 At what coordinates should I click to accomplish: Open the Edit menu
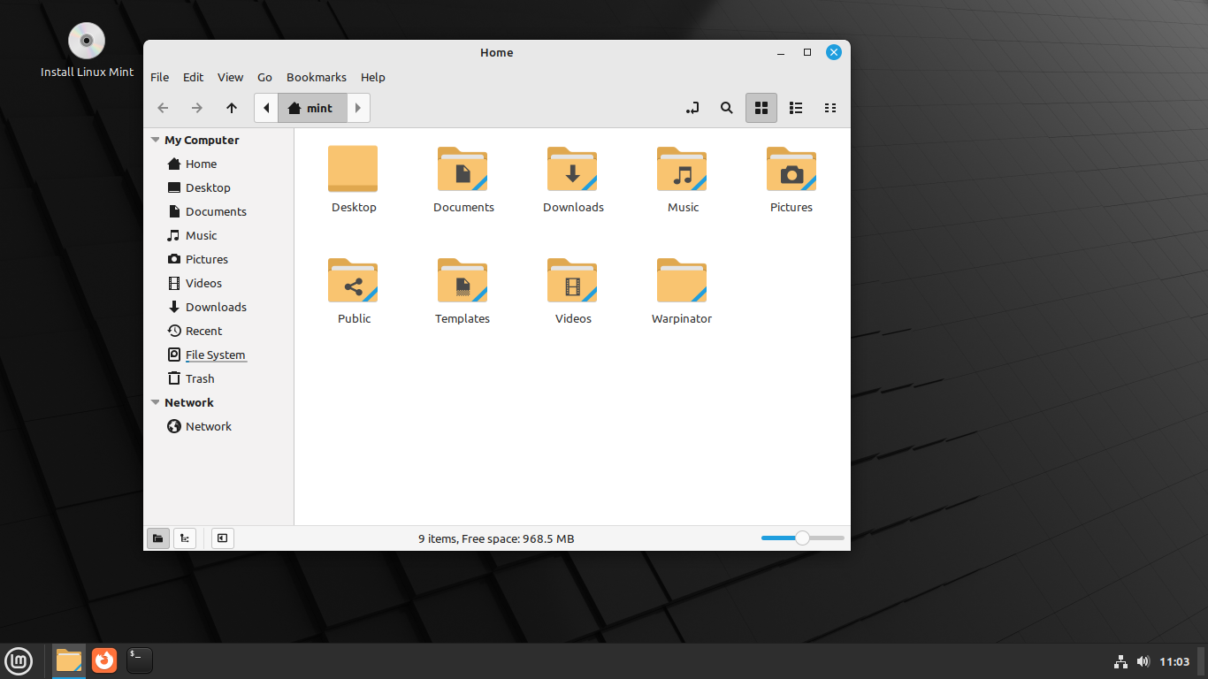pyautogui.click(x=193, y=77)
